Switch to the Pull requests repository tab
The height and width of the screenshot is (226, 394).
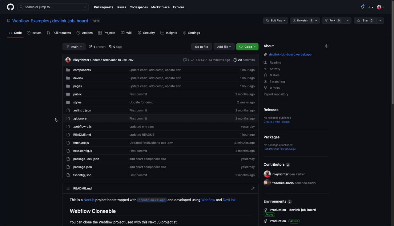point(59,33)
